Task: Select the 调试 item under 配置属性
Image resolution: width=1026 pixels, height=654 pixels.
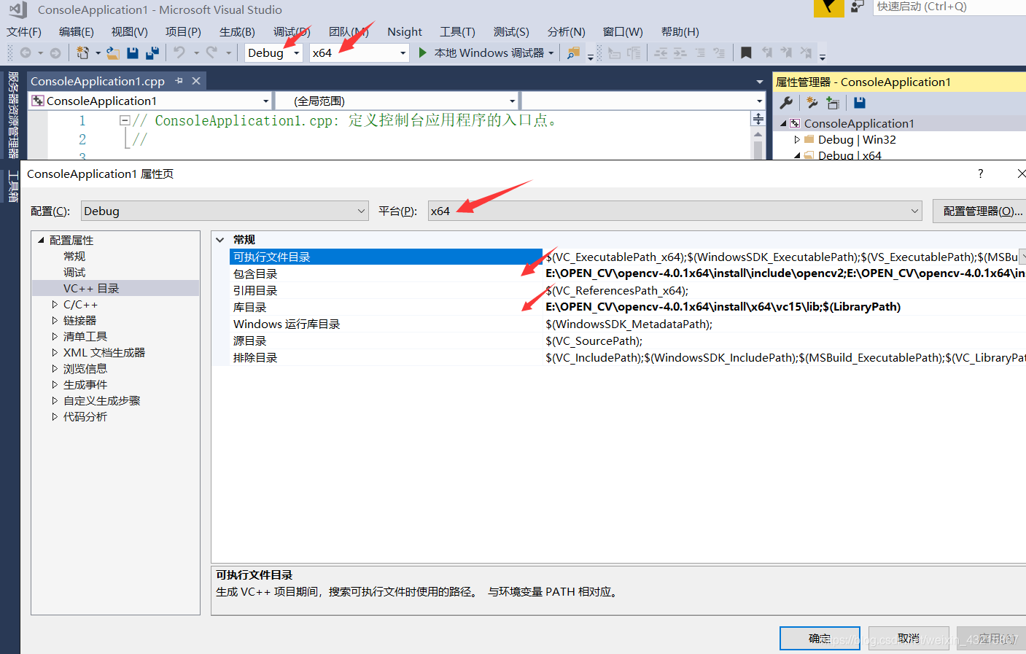Action: tap(74, 272)
